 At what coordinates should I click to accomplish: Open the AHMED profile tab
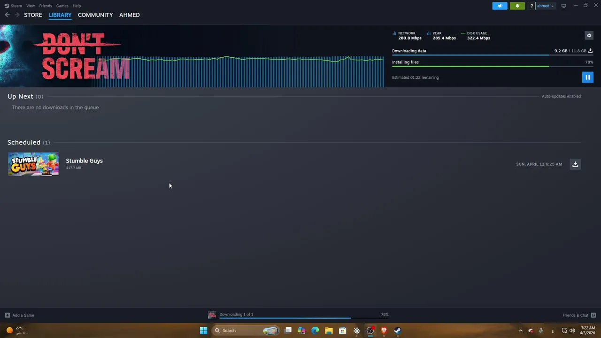[x=129, y=15]
